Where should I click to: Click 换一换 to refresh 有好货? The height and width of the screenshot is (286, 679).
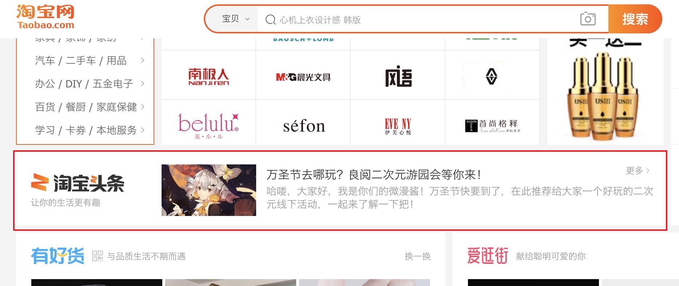pos(418,256)
